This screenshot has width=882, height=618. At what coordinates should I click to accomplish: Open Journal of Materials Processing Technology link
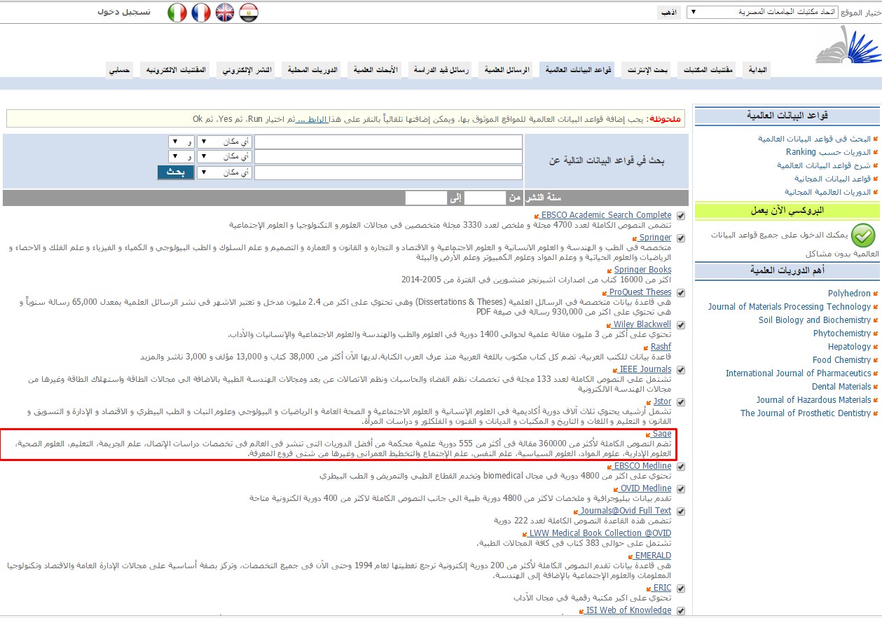[x=789, y=307]
